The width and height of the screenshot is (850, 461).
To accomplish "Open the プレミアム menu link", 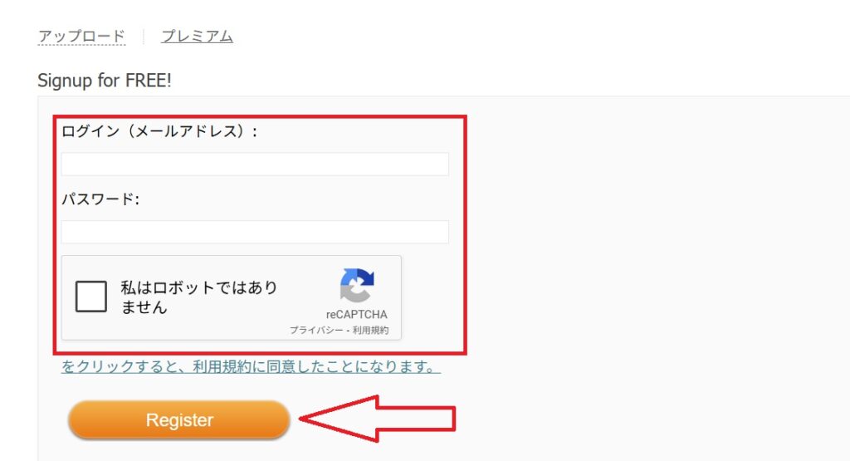I will pyautogui.click(x=197, y=36).
